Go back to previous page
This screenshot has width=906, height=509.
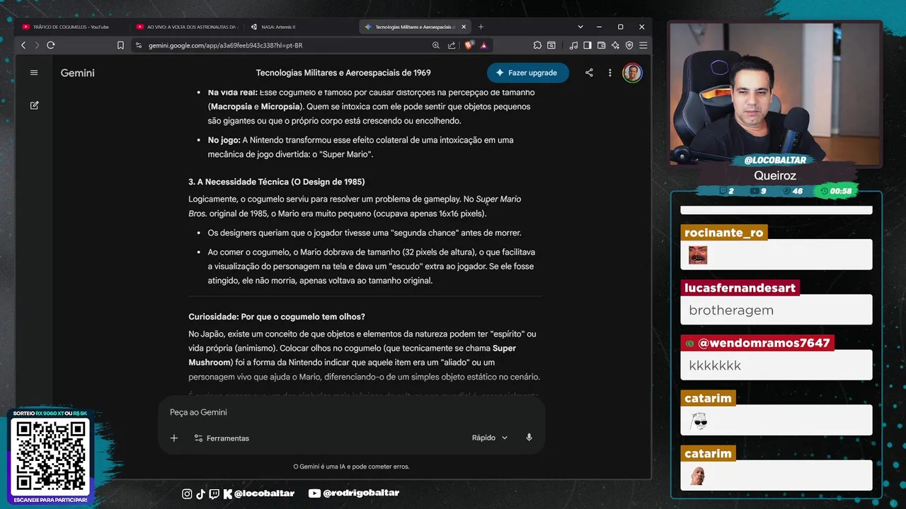pyautogui.click(x=23, y=45)
